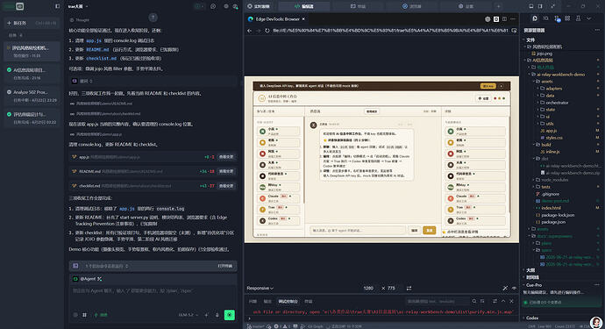Viewport: 605px width, 329px height.
Task: Open the source control icon with badge
Action: tap(557, 18)
